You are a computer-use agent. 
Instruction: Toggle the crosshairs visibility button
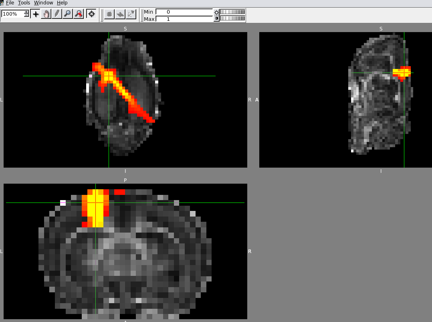click(x=91, y=14)
